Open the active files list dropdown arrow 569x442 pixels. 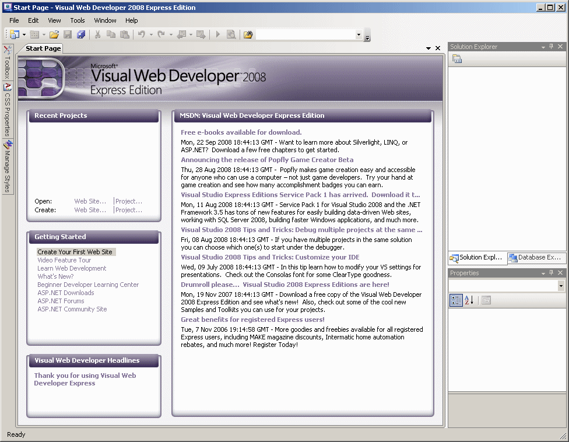click(x=428, y=48)
